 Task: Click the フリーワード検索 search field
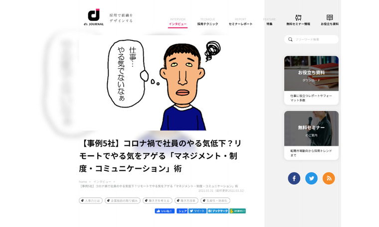311,39
